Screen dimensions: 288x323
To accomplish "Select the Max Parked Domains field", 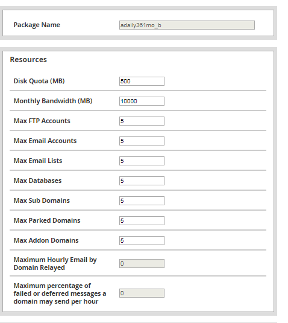I will [142, 220].
